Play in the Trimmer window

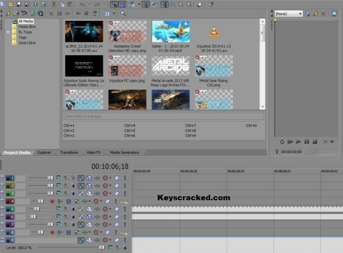(299, 142)
